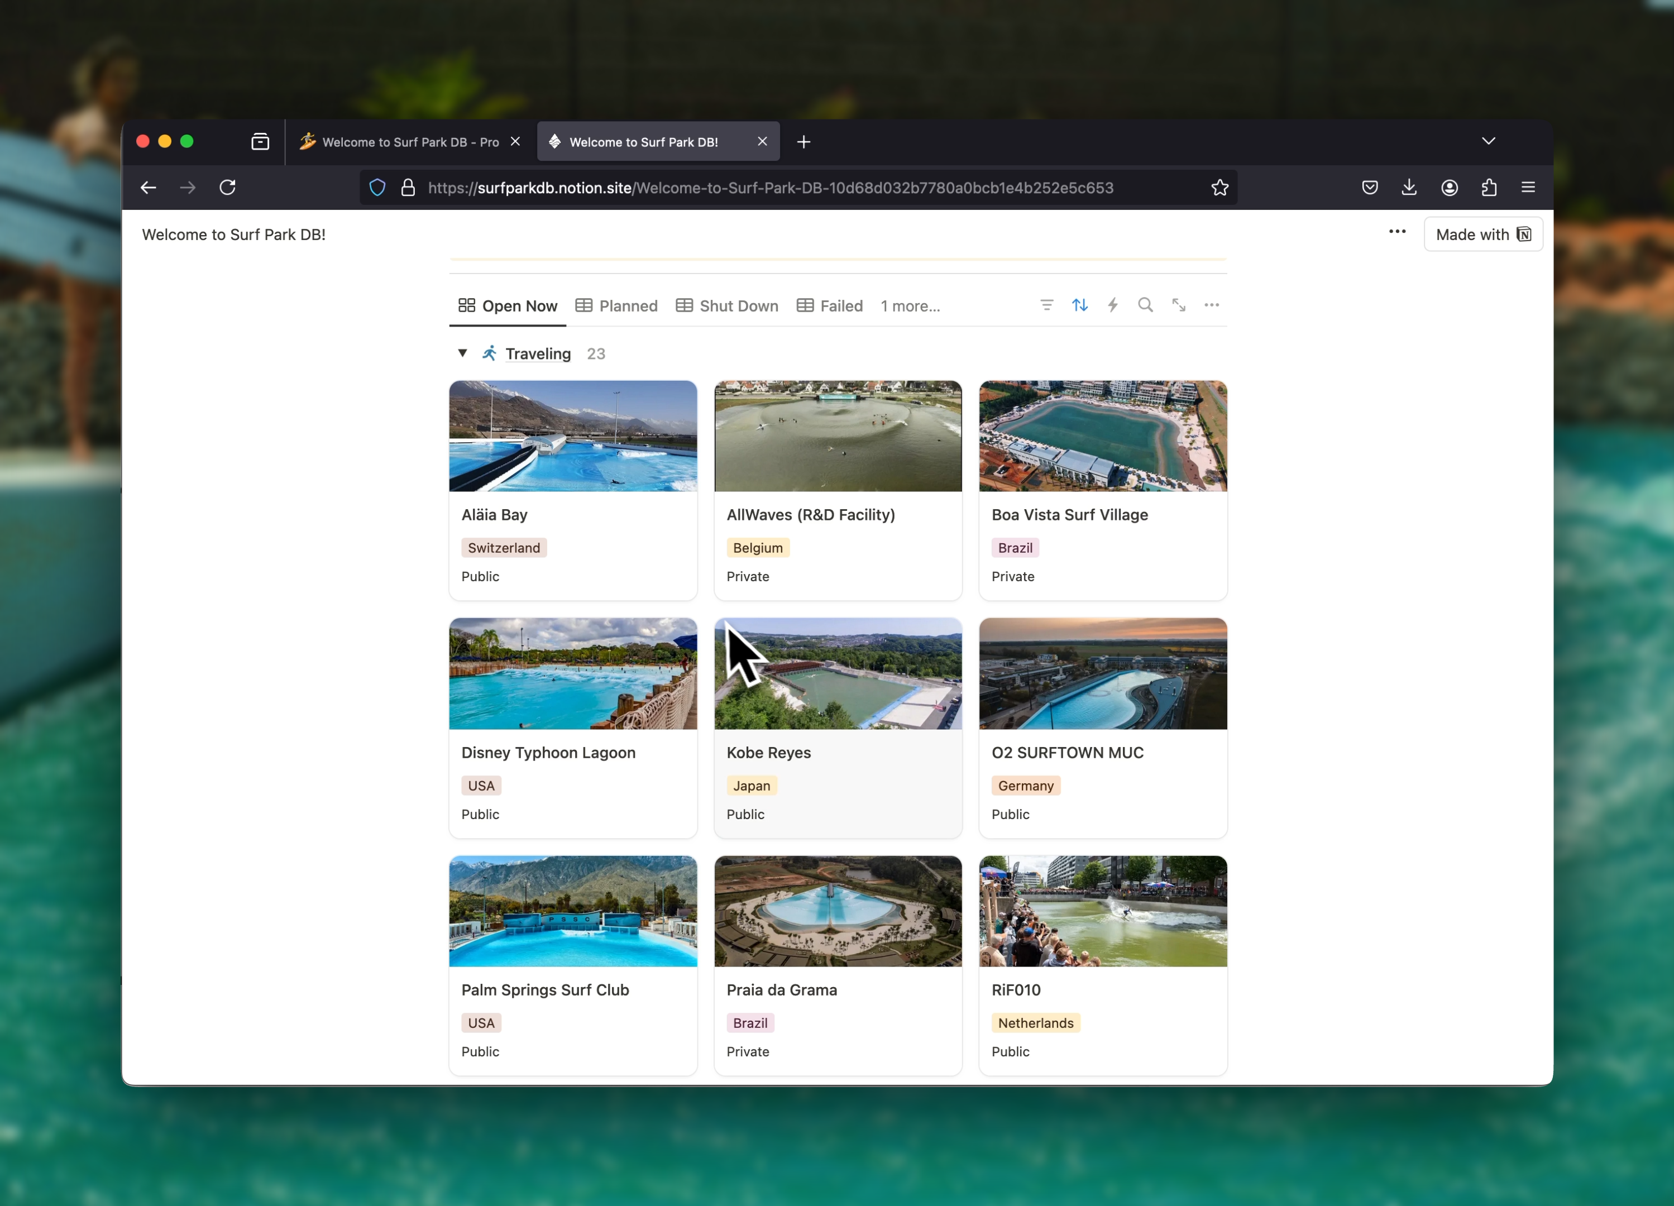Open the database search icon
Image resolution: width=1674 pixels, height=1206 pixels.
click(1146, 305)
